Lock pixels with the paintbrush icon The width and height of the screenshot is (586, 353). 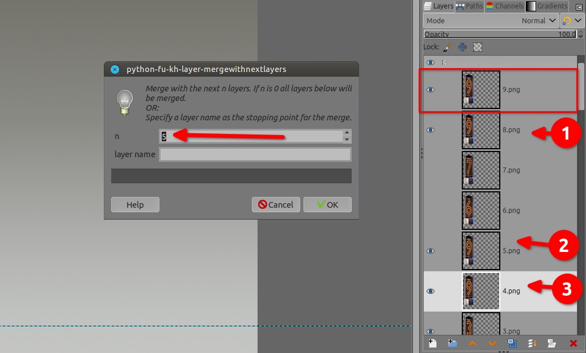[x=448, y=47]
